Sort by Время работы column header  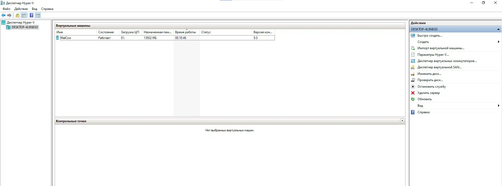(x=186, y=32)
